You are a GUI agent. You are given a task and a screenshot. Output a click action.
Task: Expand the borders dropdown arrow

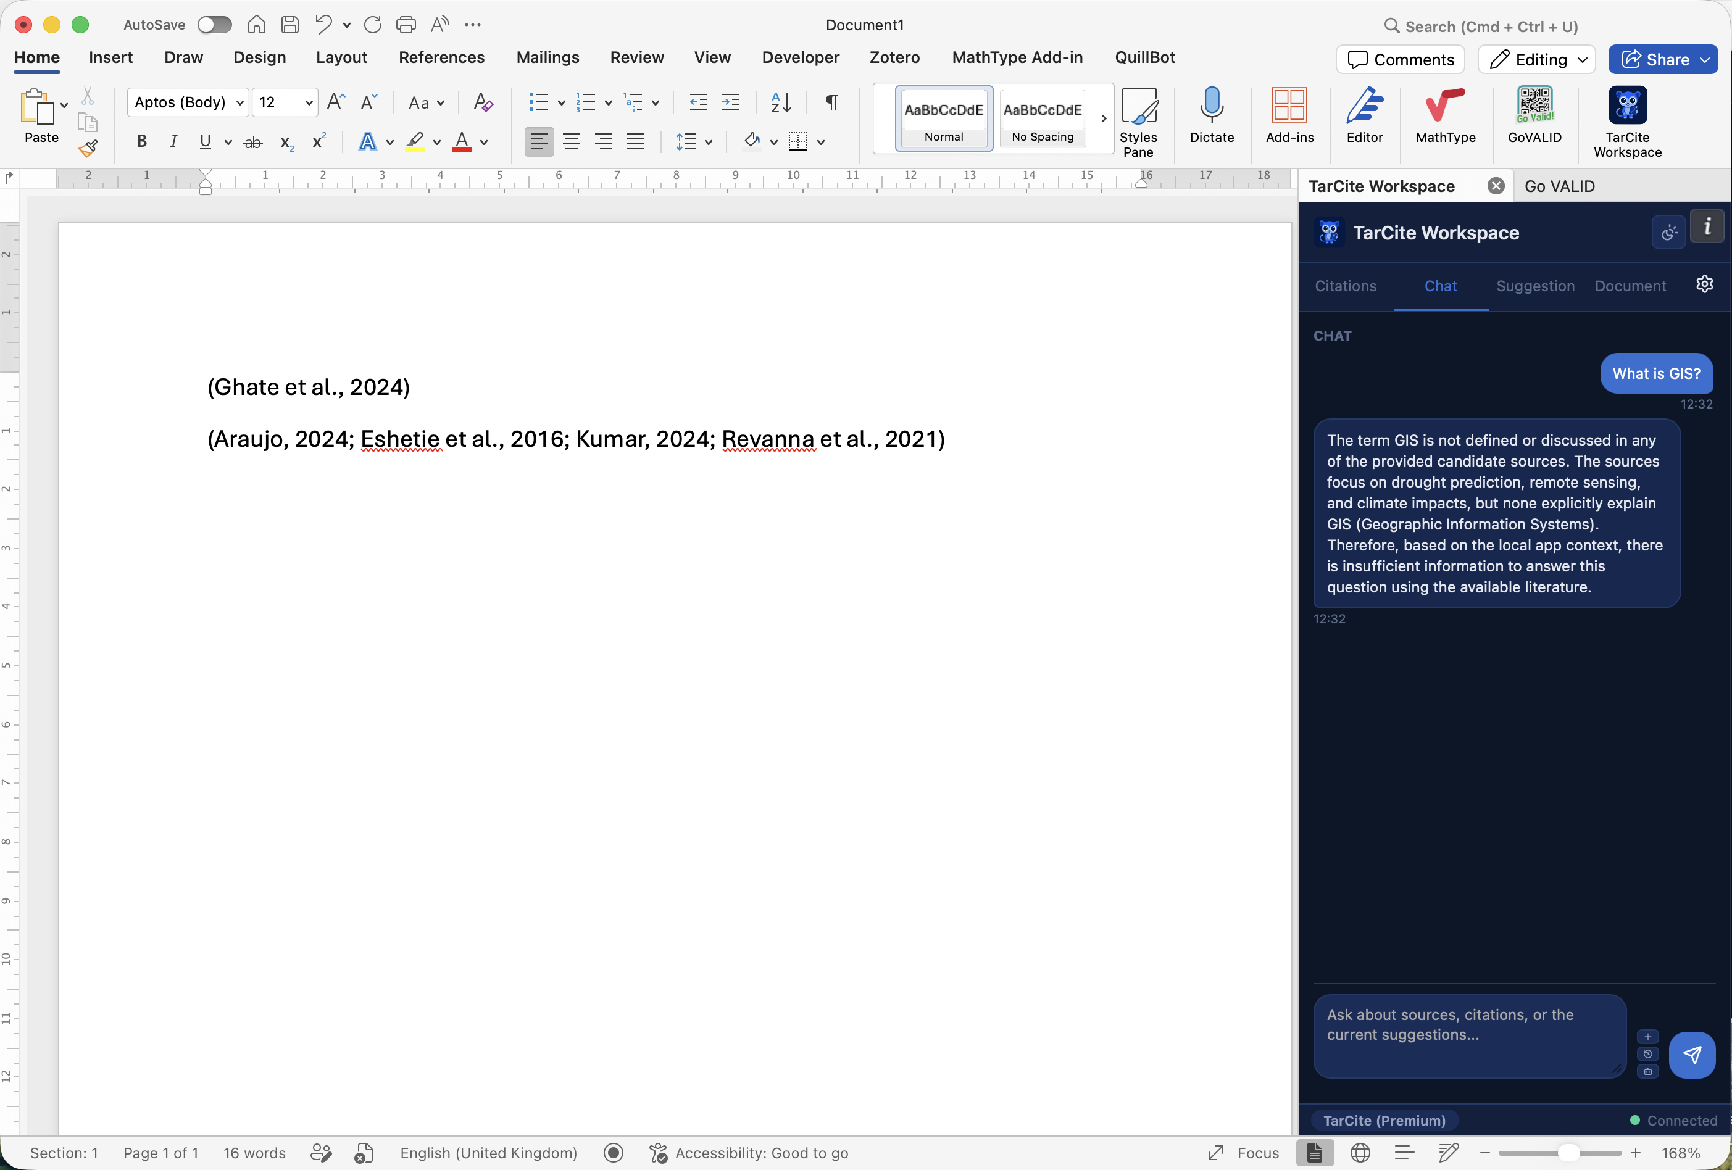(822, 143)
